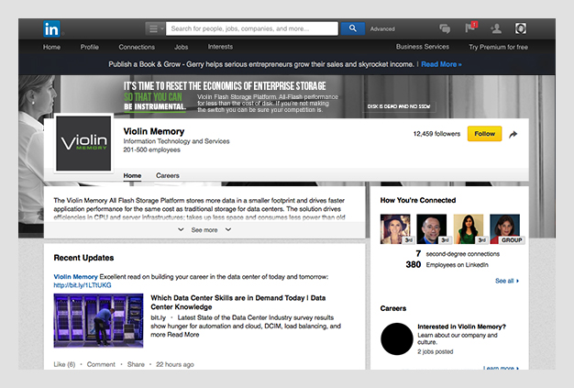
Task: Click the 'Disk is dead' banner button
Action: (x=399, y=106)
